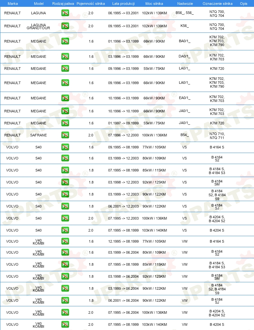Click fuel icon in Megane LA0/1_ 66kW row
Image resolution: width=254 pixels, height=330 pixels.
65,83
